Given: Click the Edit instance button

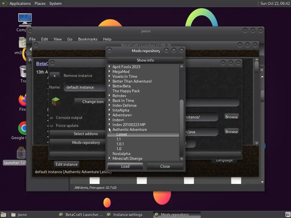Looking at the screenshot, I should click(x=66, y=164).
